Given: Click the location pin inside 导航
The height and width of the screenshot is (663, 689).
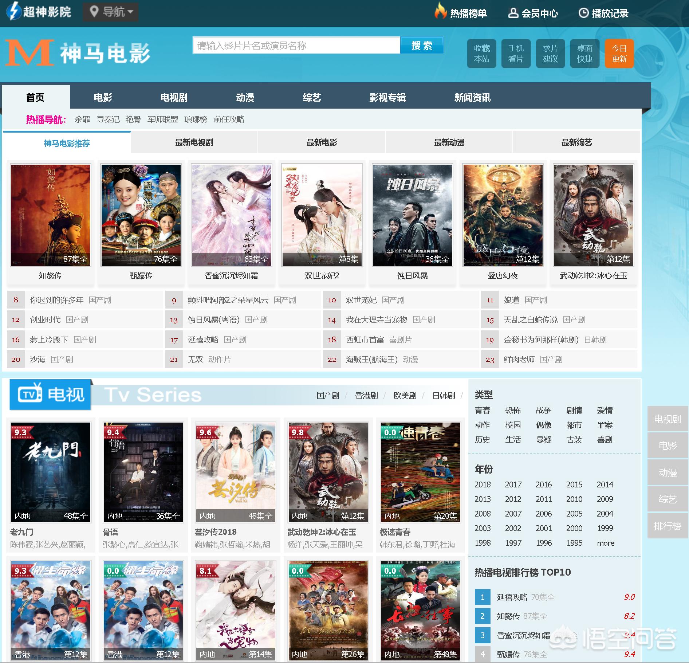Looking at the screenshot, I should point(94,12).
